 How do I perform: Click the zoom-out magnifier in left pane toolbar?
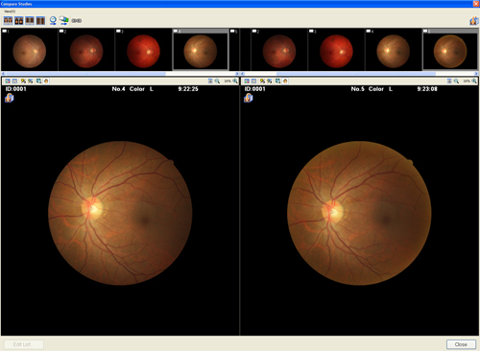coord(217,82)
